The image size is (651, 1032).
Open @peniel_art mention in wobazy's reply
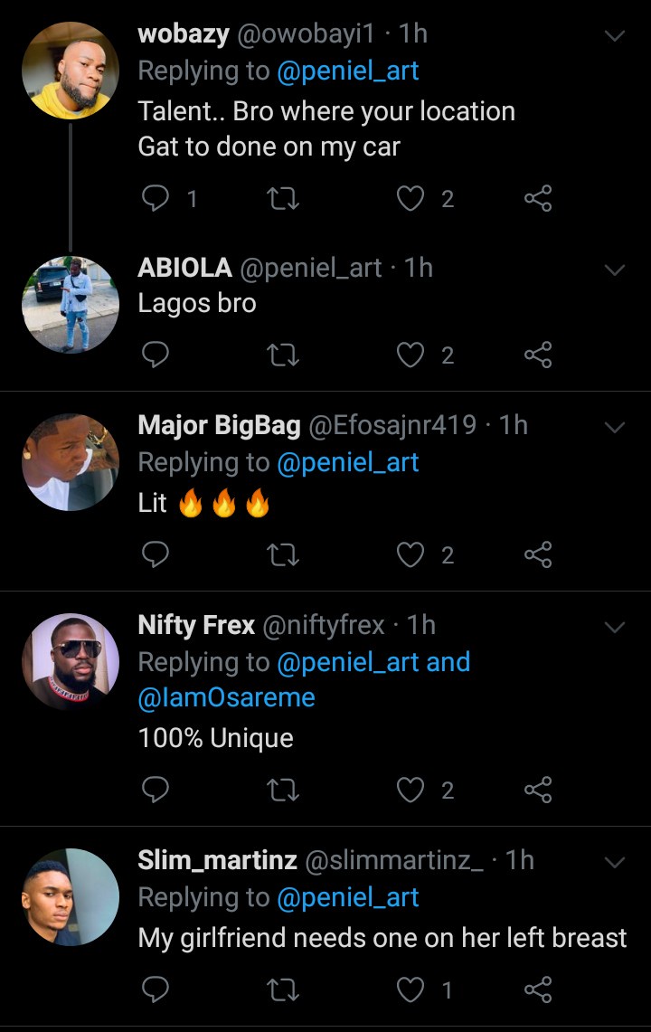click(x=348, y=72)
